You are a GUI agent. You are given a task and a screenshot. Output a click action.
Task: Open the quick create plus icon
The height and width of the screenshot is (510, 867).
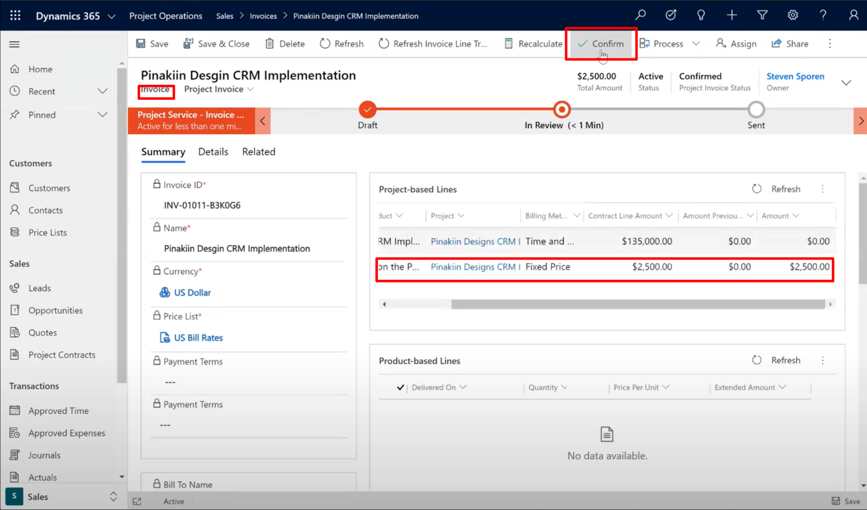pos(732,15)
